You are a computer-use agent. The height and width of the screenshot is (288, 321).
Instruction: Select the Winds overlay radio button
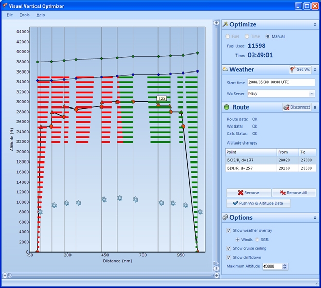[237, 240]
